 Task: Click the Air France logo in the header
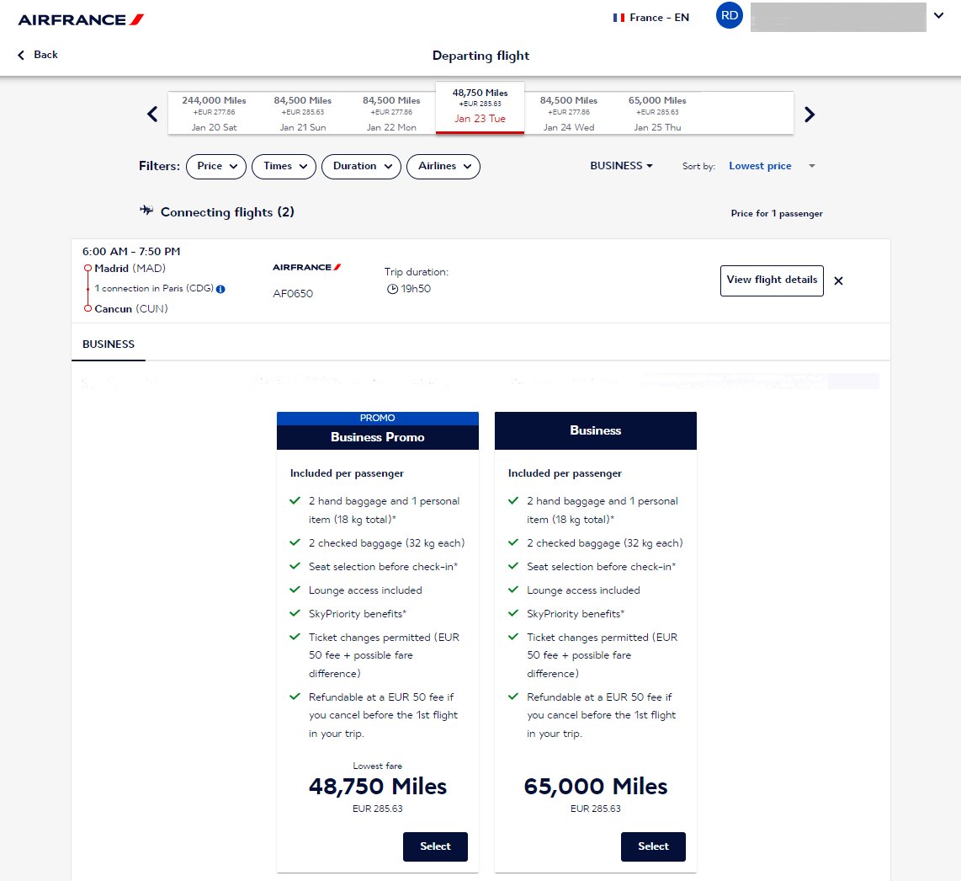click(x=81, y=19)
